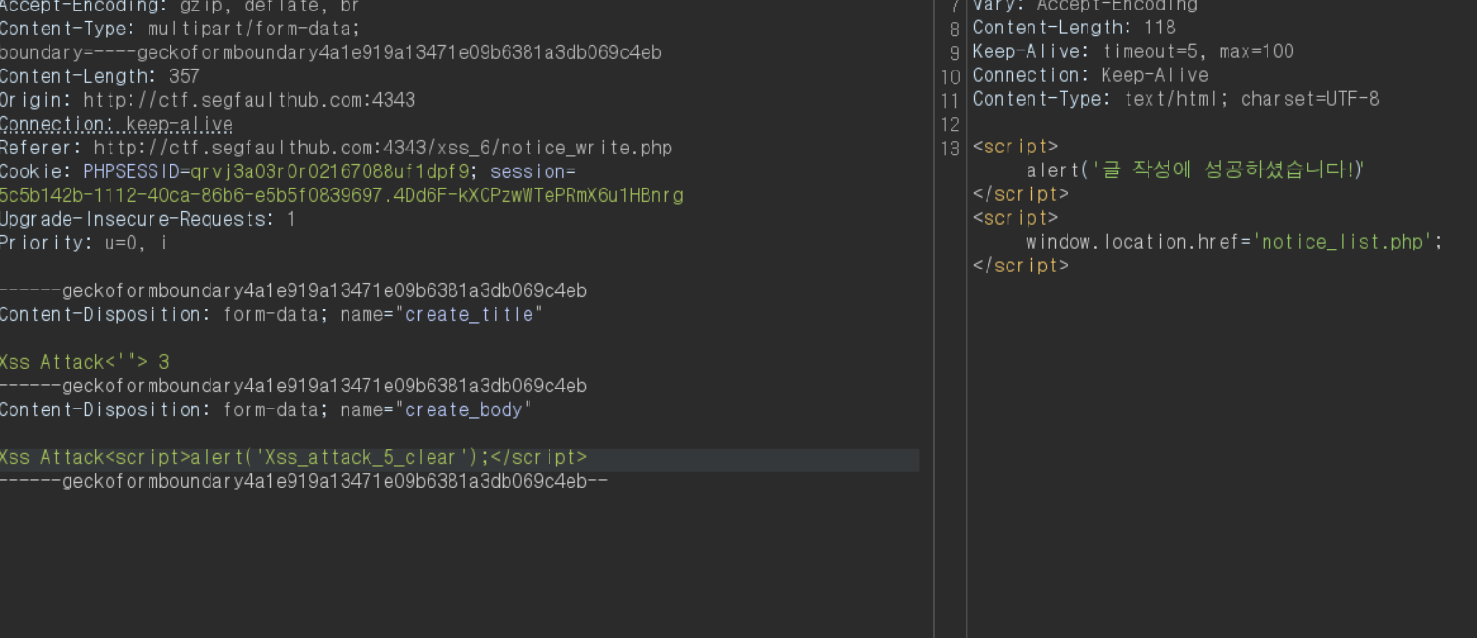The width and height of the screenshot is (1477, 638).
Task: Click response Connection: Keep-Alive header
Action: click(x=1090, y=75)
